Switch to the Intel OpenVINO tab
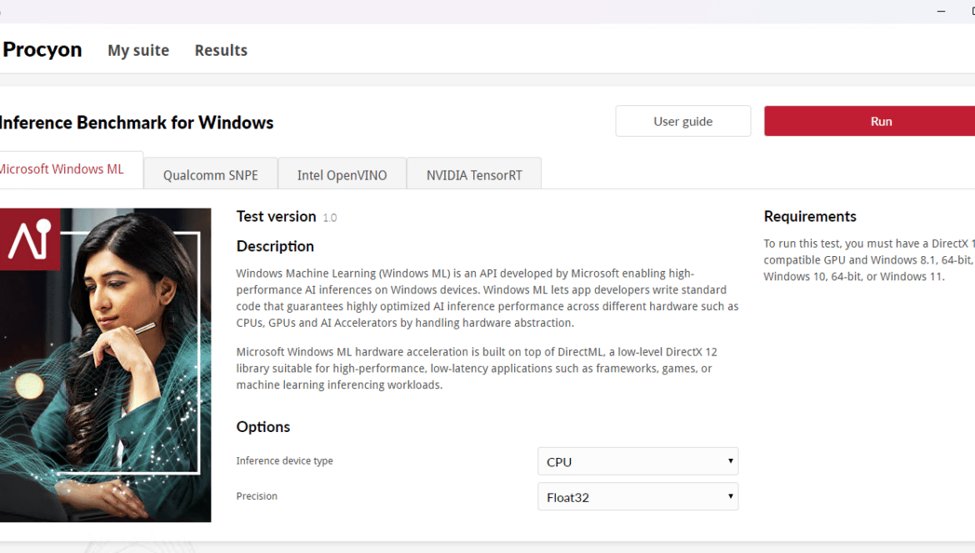Image resolution: width=975 pixels, height=553 pixels. click(x=342, y=175)
